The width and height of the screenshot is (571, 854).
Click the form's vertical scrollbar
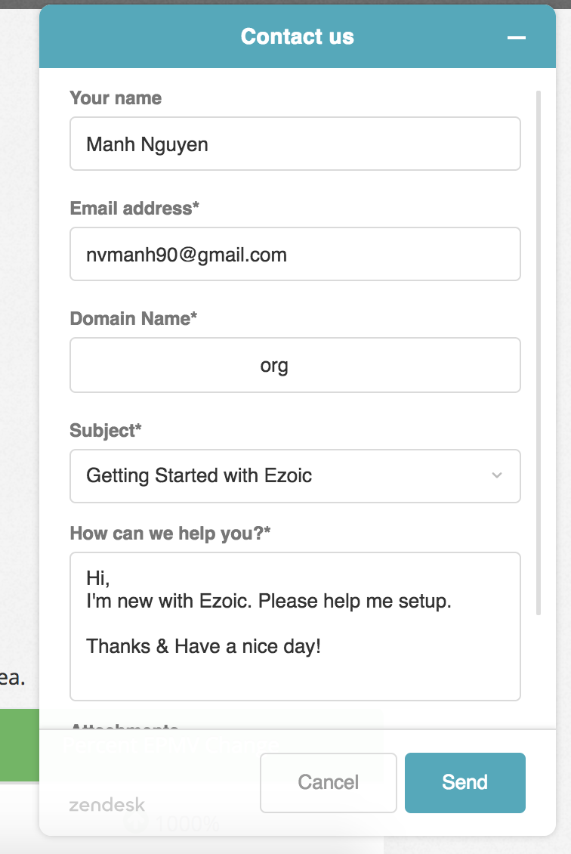coord(539,353)
